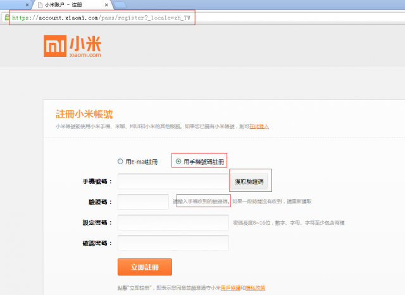Image resolution: width=405 pixels, height=295 pixels.
Task: Click the 註冊小米帳號 heading text
Action: (x=84, y=114)
